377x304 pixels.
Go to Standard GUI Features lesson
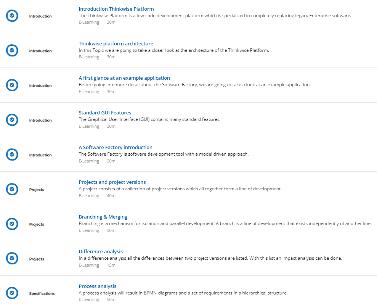coord(105,113)
